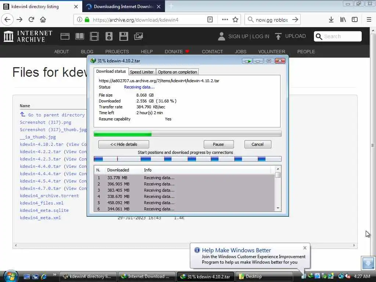Open Internet Archive texts book icon
Image resolution: width=376 pixels, height=282 pixels.
[80, 36]
